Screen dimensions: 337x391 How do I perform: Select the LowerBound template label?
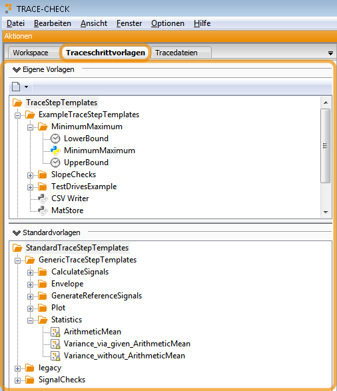click(x=86, y=139)
